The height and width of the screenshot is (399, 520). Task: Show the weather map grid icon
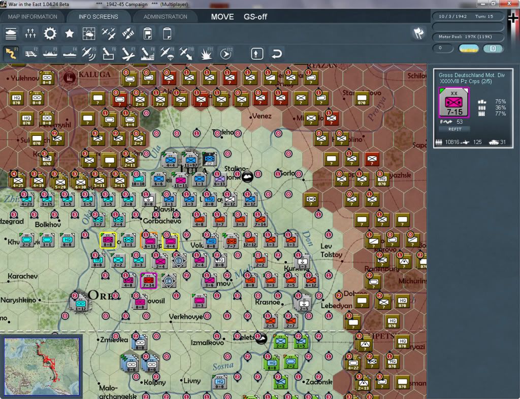coord(89,33)
